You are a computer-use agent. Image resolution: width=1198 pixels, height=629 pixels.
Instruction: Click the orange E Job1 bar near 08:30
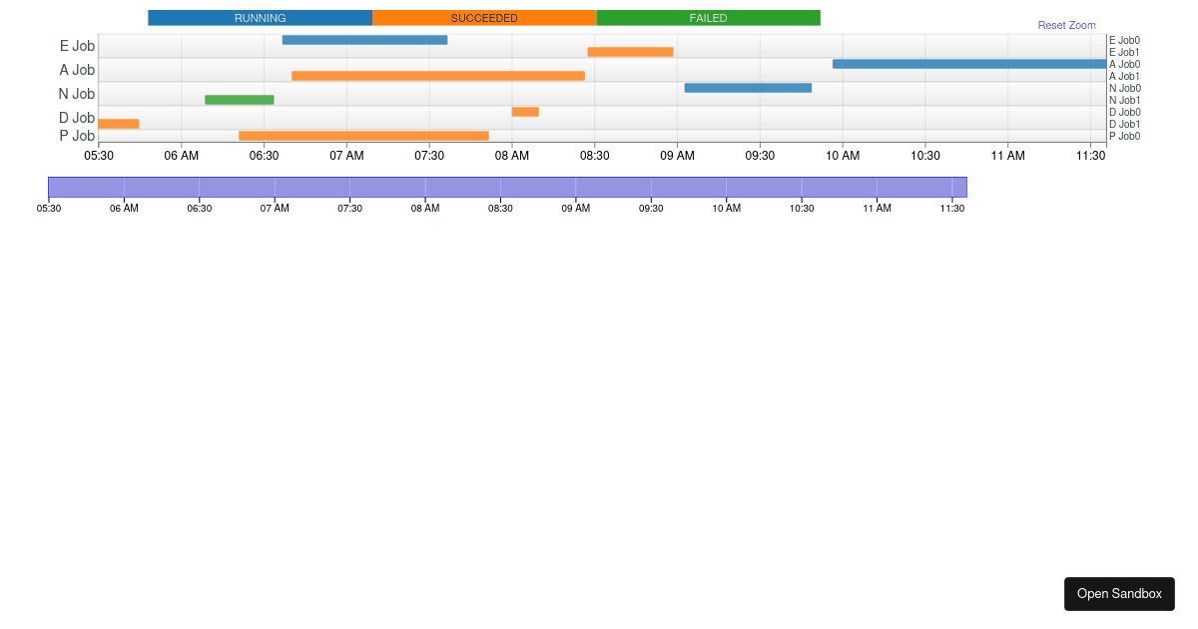coord(631,51)
